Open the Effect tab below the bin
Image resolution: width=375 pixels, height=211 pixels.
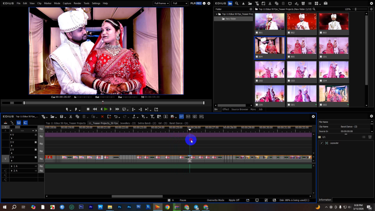coord(226,109)
